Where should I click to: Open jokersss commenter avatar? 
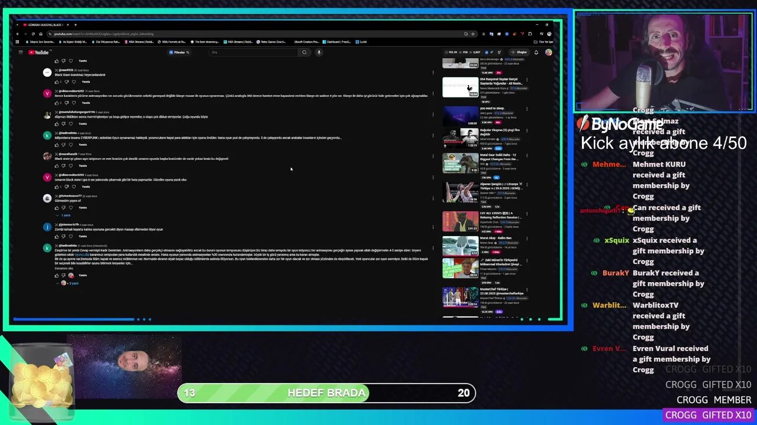pos(47,227)
